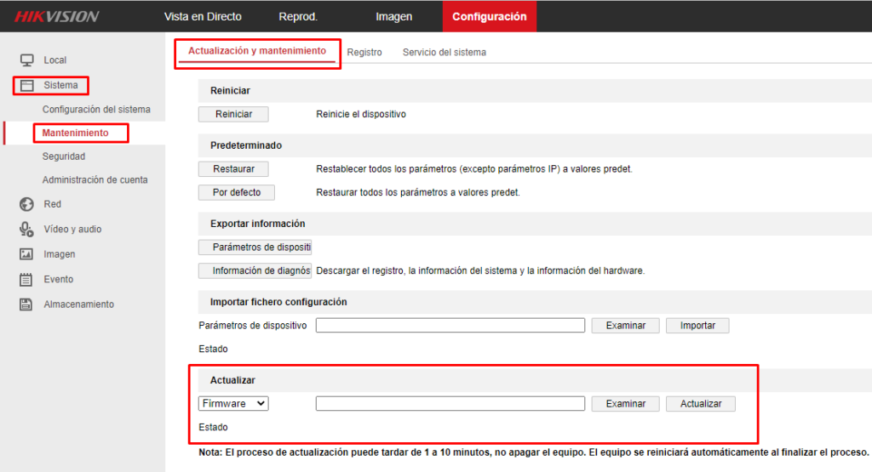The image size is (872, 472).
Task: Click the Predeterminado section heading
Action: click(246, 145)
